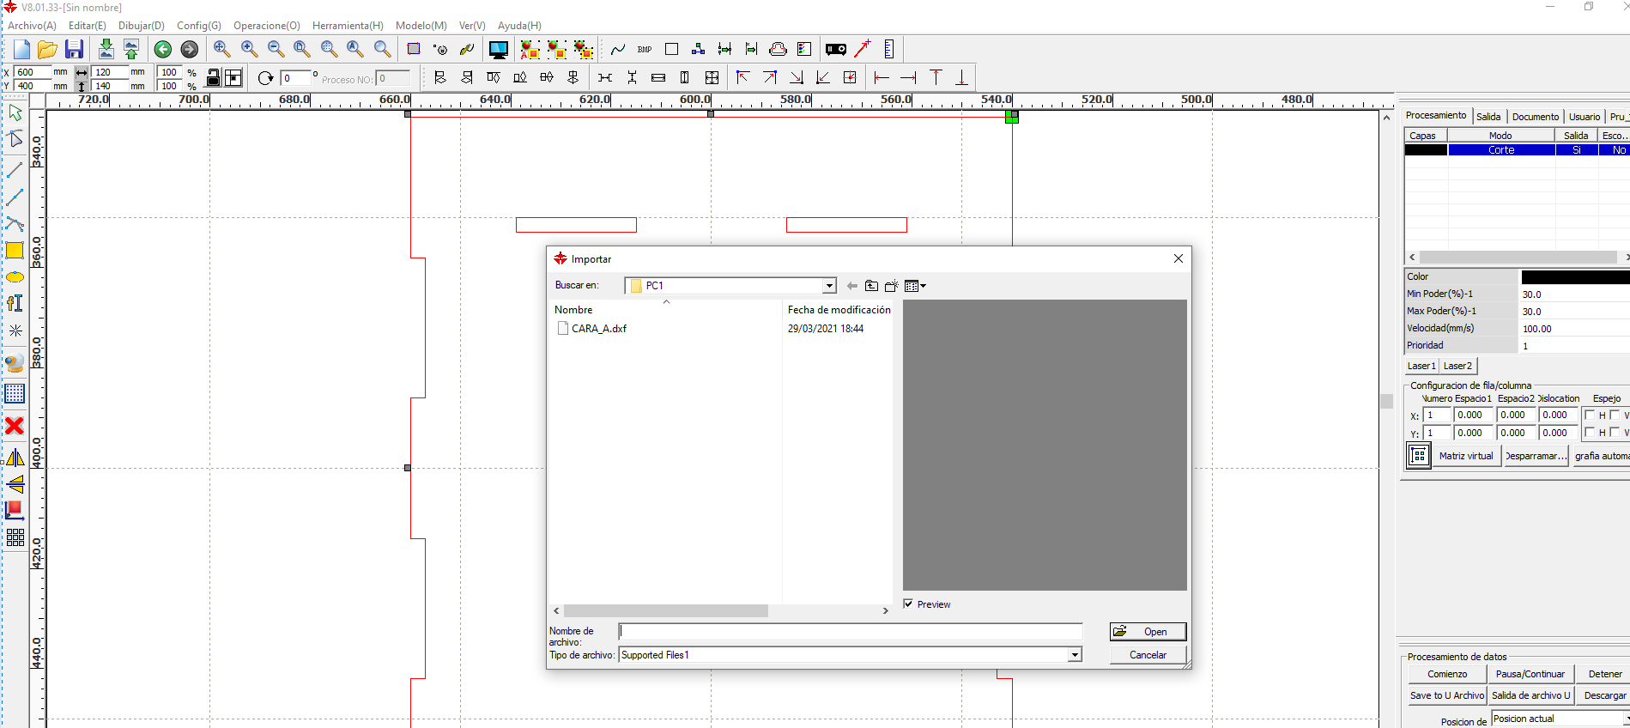Click the red X delete tool
This screenshot has height=728, width=1630.
coord(15,426)
